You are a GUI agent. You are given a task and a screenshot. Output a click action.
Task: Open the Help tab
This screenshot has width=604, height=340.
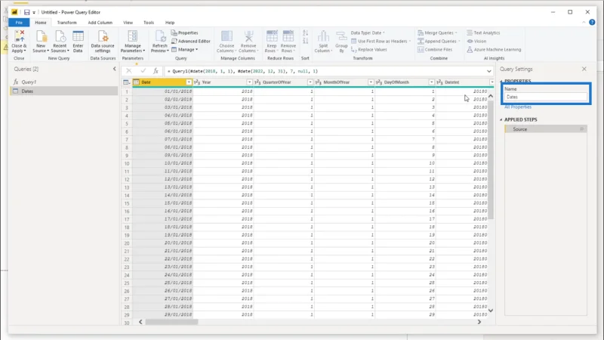(x=170, y=23)
